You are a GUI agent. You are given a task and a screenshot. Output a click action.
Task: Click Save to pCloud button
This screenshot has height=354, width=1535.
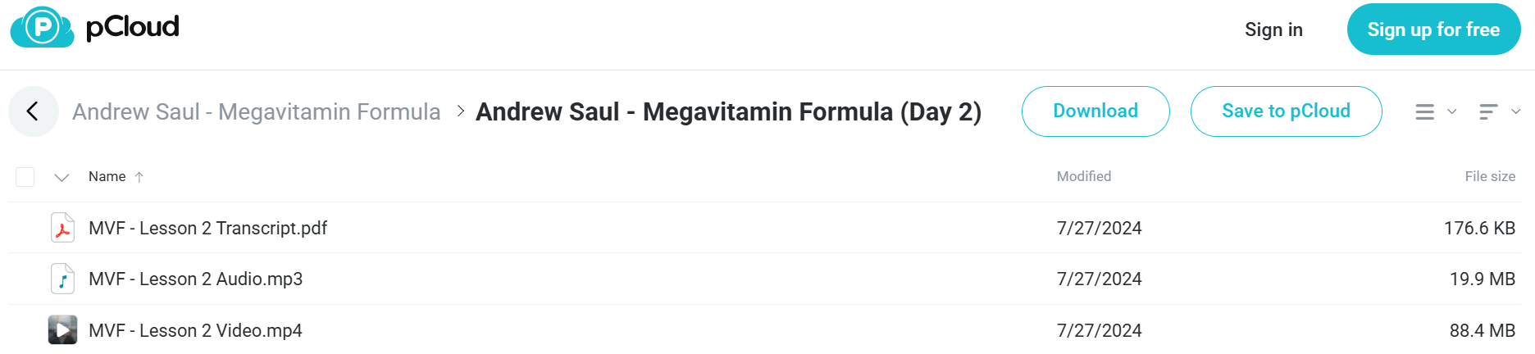pyautogui.click(x=1286, y=111)
